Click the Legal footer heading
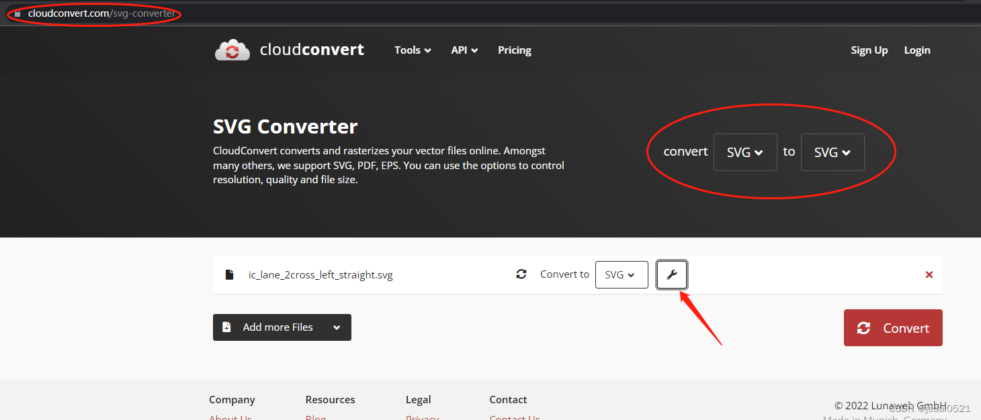This screenshot has width=981, height=420. click(418, 399)
